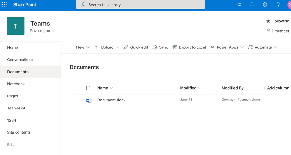Click the Private group label
Viewport: 291px width, 155px height.
click(42, 31)
